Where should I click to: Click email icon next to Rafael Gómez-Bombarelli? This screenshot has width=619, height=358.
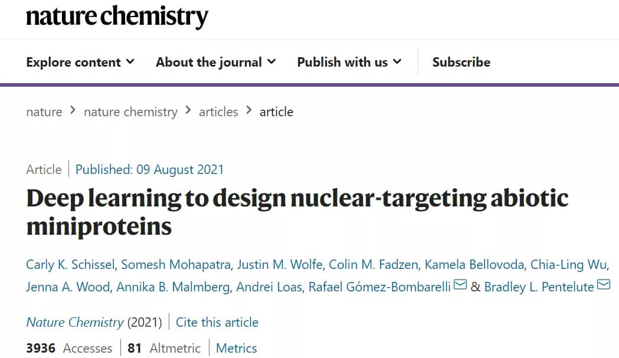[460, 285]
